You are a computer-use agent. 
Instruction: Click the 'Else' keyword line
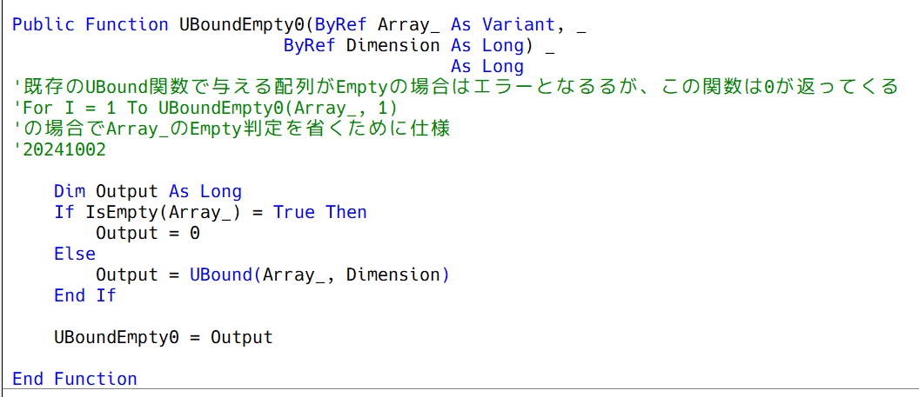tap(75, 254)
